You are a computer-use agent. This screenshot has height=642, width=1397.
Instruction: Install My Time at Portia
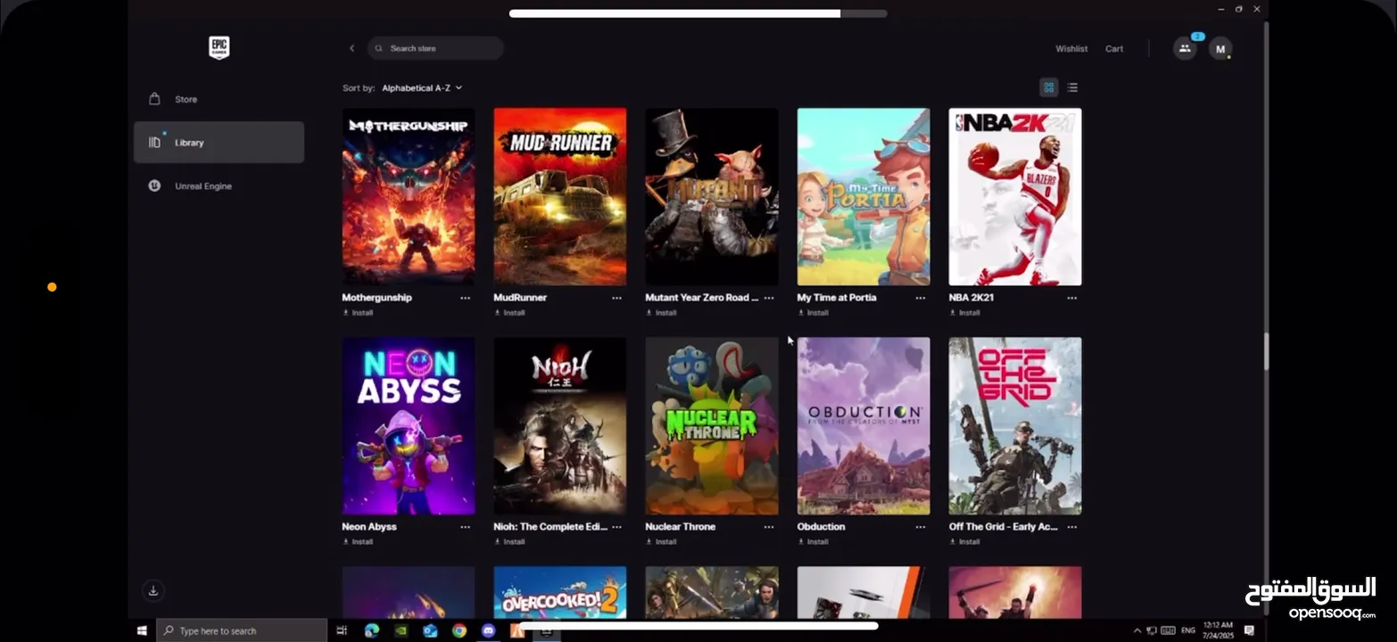(813, 313)
